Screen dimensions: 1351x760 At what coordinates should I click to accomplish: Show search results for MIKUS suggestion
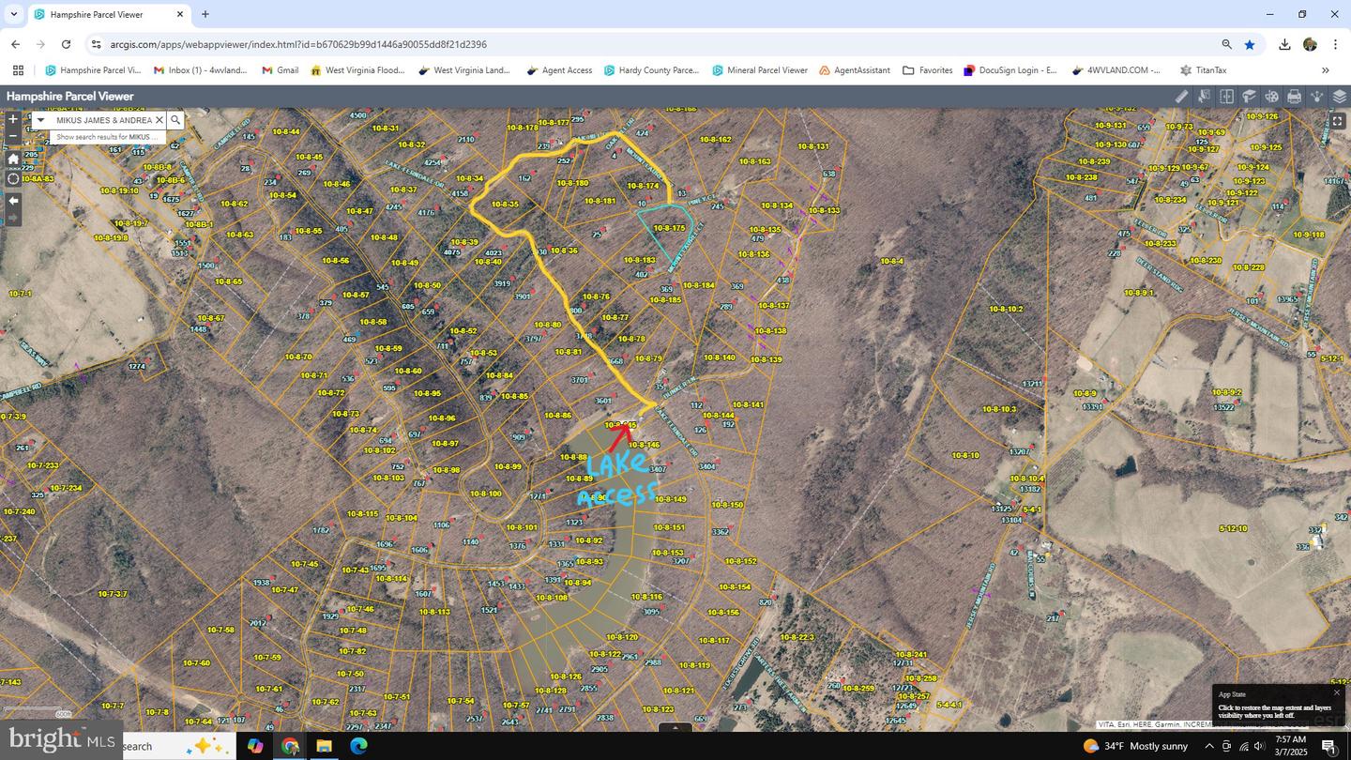[x=108, y=137]
